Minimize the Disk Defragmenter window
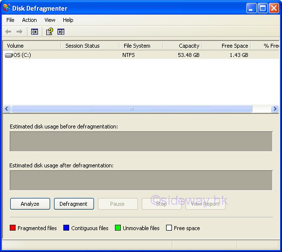Image resolution: width=282 pixels, height=252 pixels. 251,8
